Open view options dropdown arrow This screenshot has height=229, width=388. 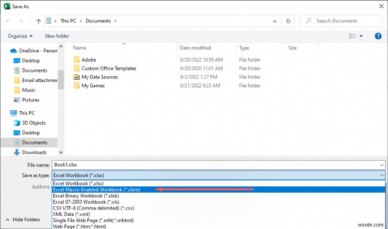click(361, 36)
